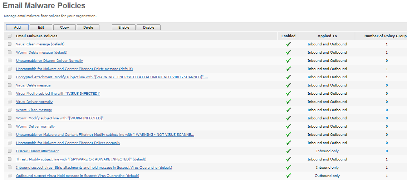This screenshot has height=183, width=407.
Task: Open Virus: Modify subject line VIRUS INFECTED link
Action: click(58, 94)
